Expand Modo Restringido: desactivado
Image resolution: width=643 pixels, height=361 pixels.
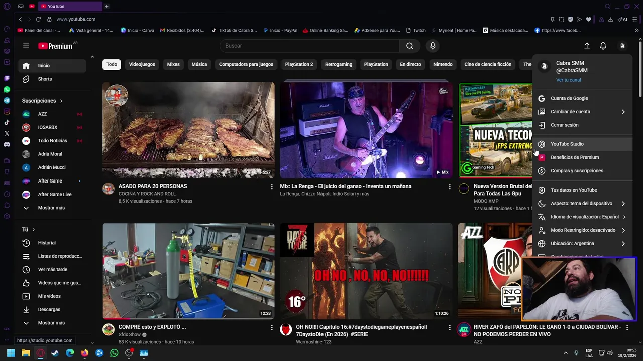coord(582,230)
